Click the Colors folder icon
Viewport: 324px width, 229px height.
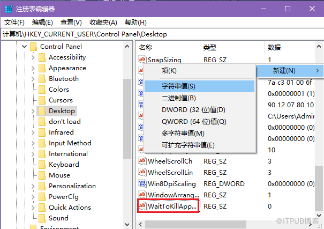(x=42, y=90)
